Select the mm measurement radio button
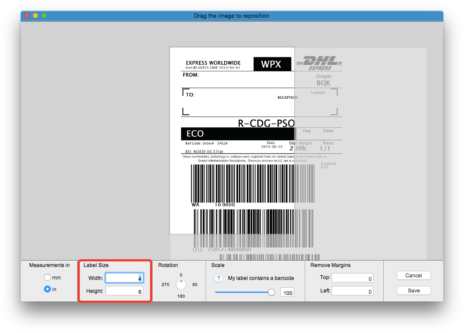 point(47,278)
